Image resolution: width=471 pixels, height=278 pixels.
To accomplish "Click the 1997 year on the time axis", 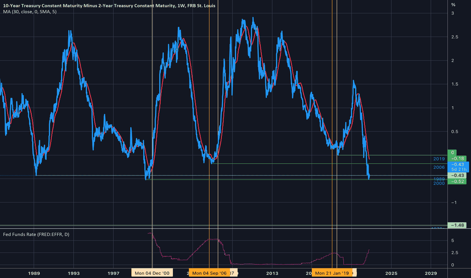I will 113,273.
